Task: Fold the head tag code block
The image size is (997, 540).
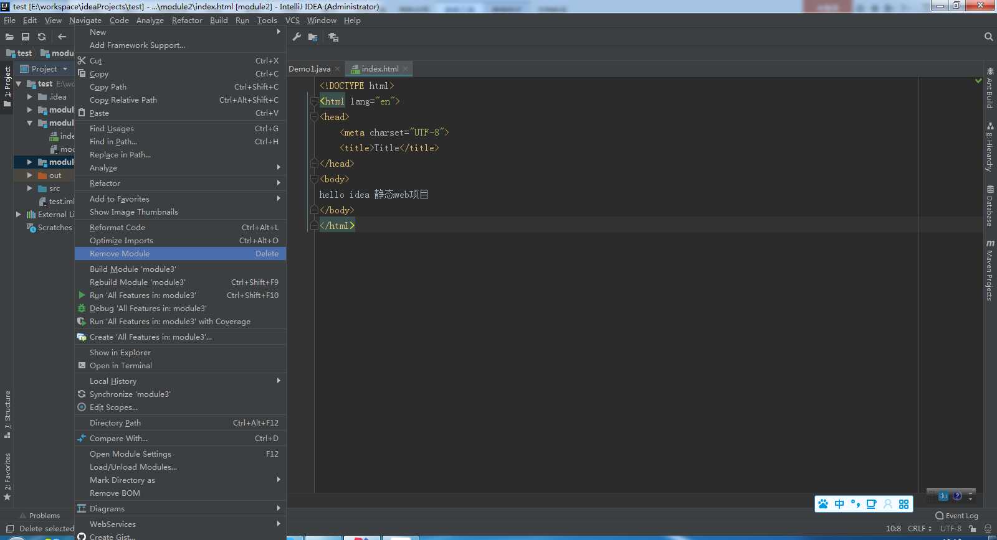Action: pos(314,117)
